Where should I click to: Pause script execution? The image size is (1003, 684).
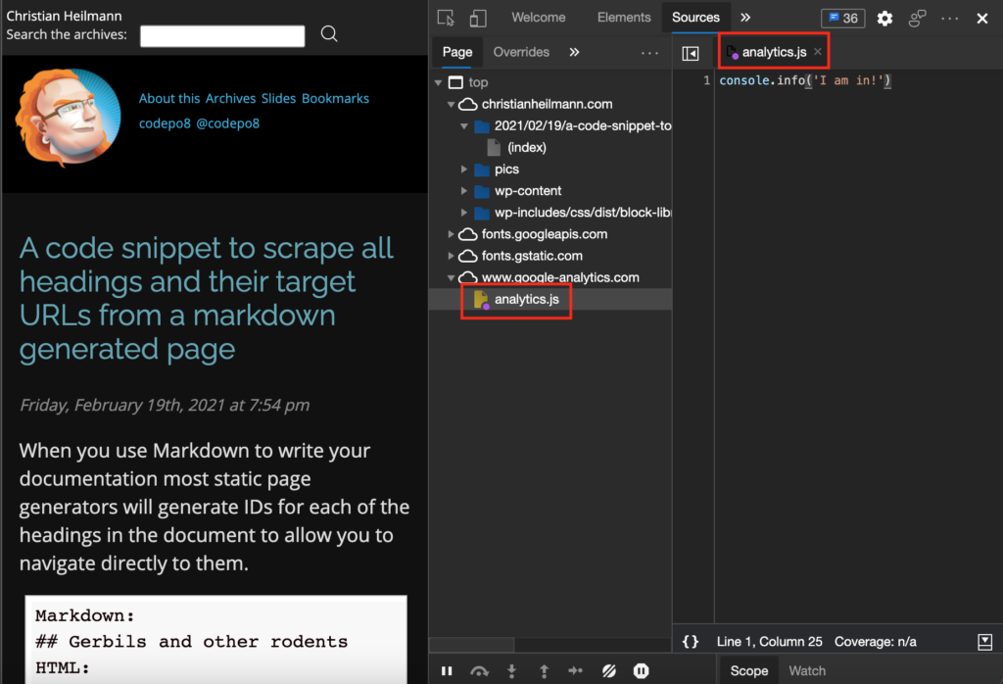pos(447,671)
